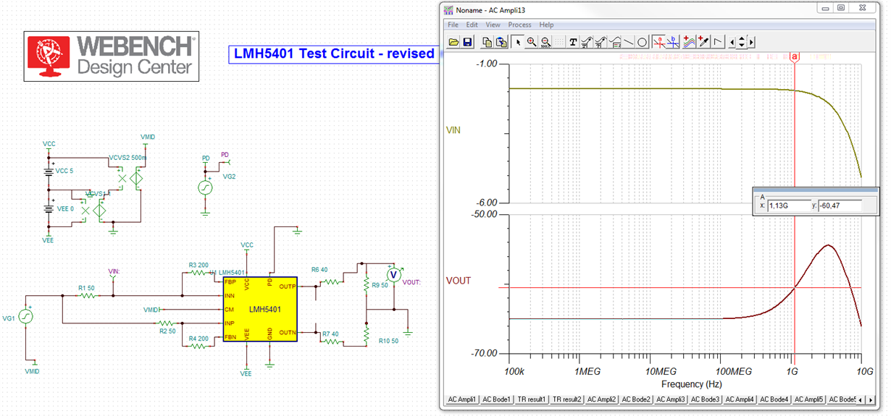Switch to the AC Bode3 tab
Screen dimensions: 891x416
coord(707,399)
